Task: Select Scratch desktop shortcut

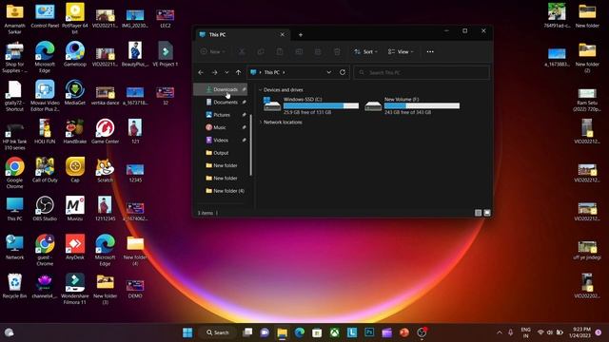Action: 105,169
